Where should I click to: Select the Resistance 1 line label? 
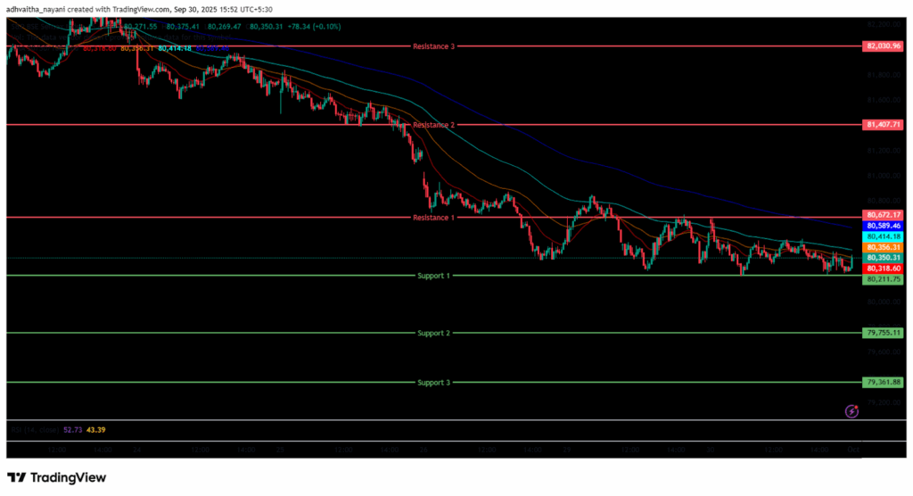click(x=433, y=218)
